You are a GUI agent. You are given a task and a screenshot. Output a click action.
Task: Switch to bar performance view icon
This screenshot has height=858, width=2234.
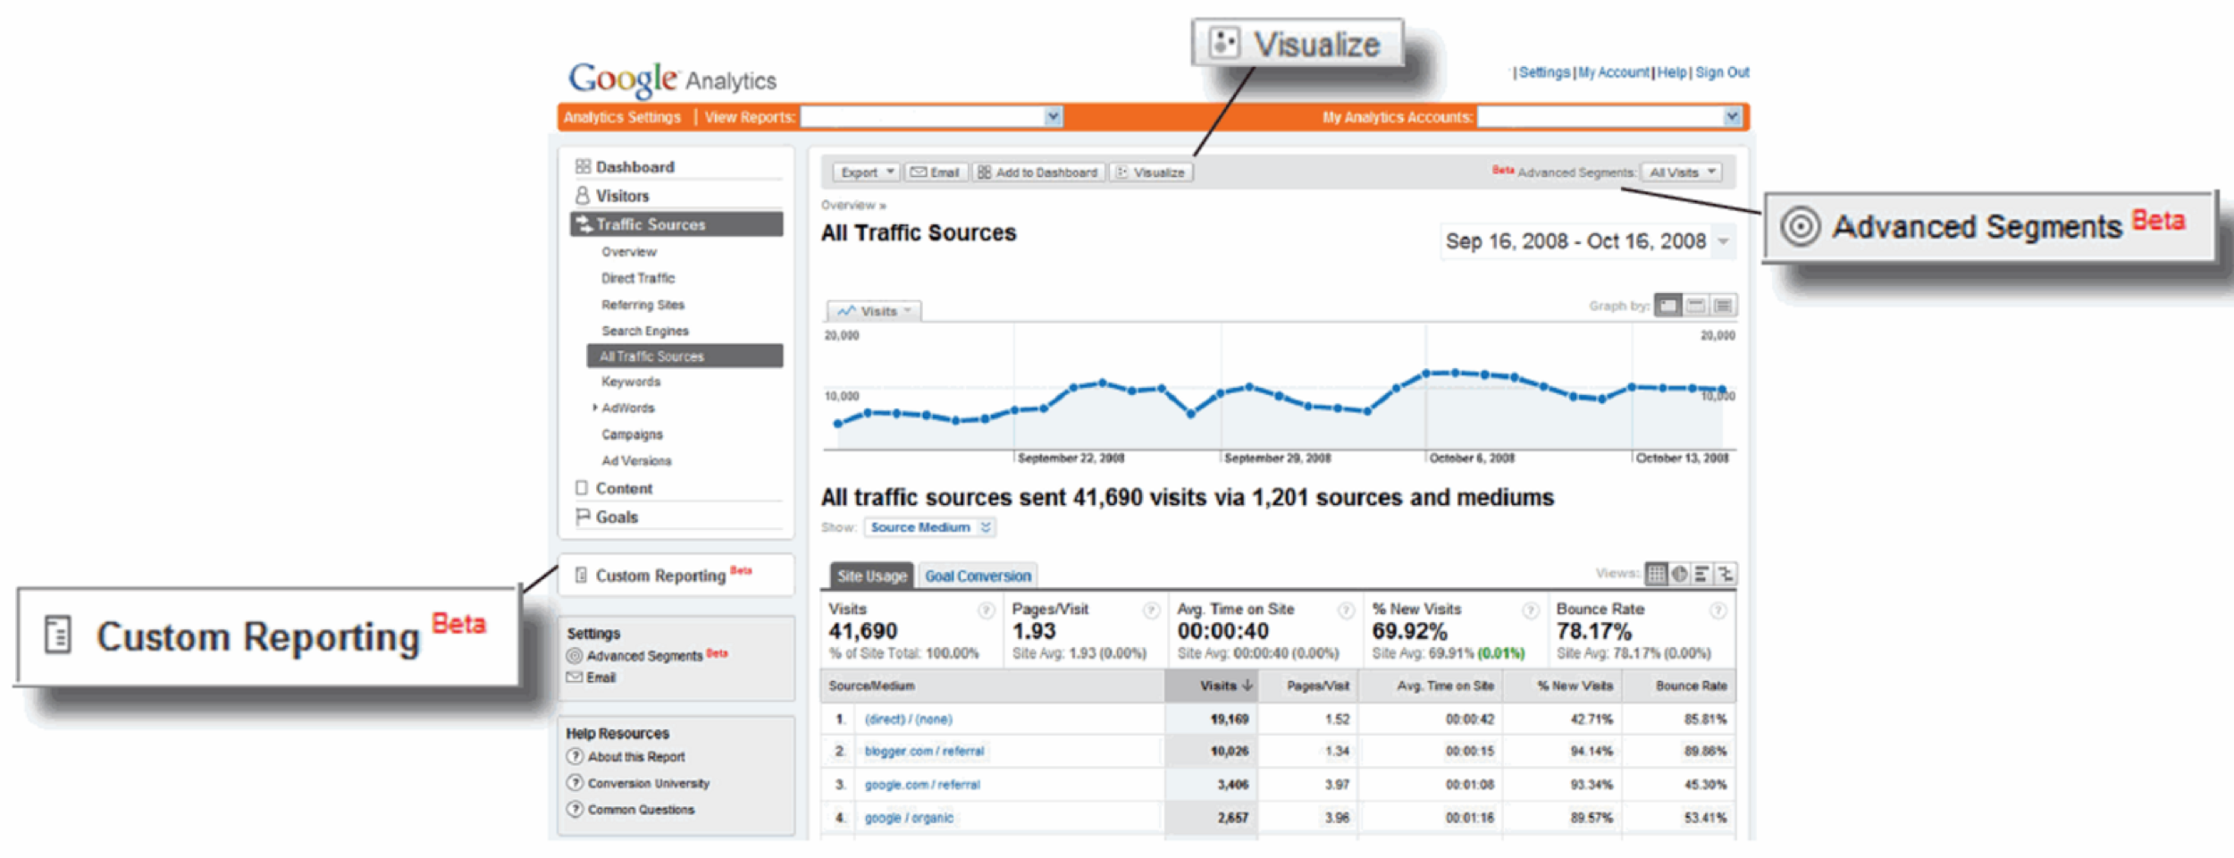(1701, 574)
